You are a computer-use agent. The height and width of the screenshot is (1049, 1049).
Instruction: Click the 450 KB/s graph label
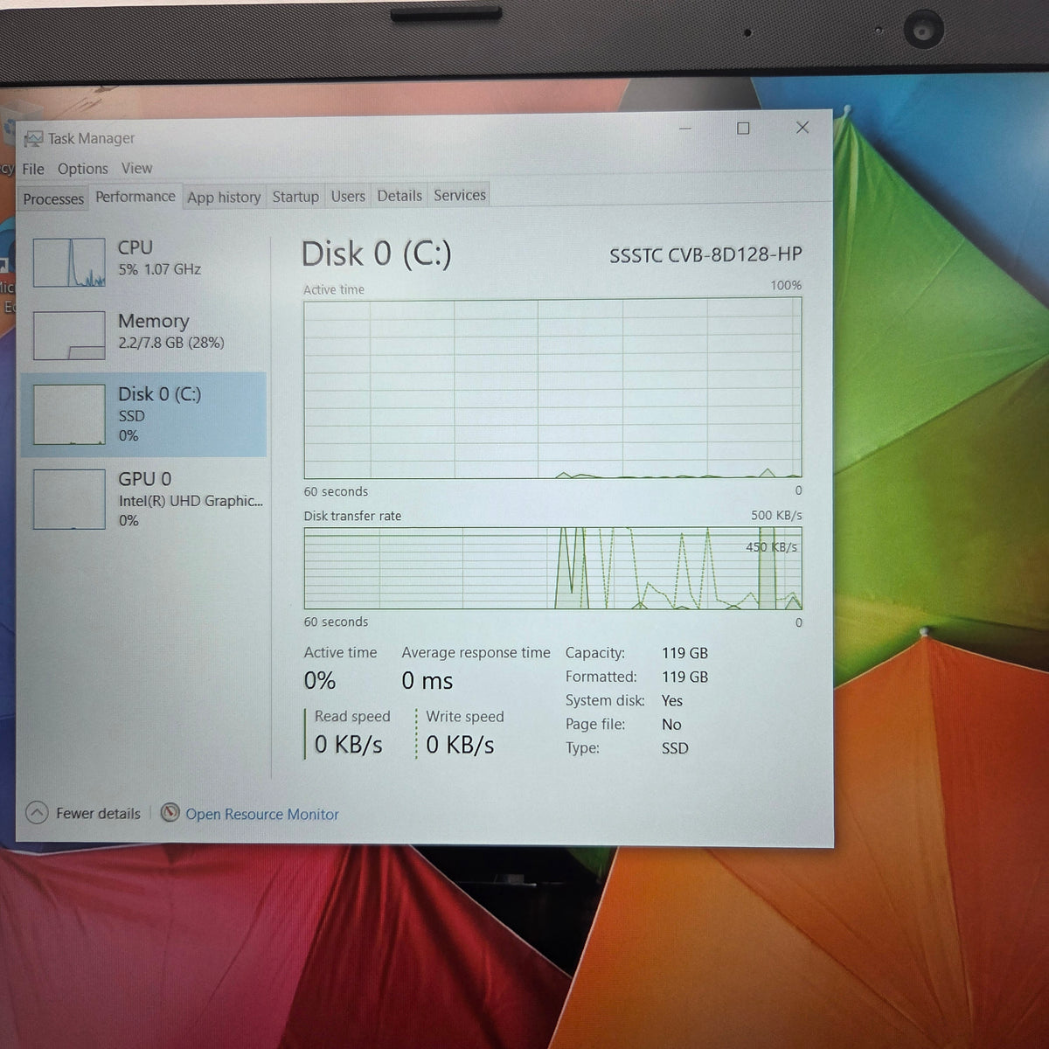(771, 547)
